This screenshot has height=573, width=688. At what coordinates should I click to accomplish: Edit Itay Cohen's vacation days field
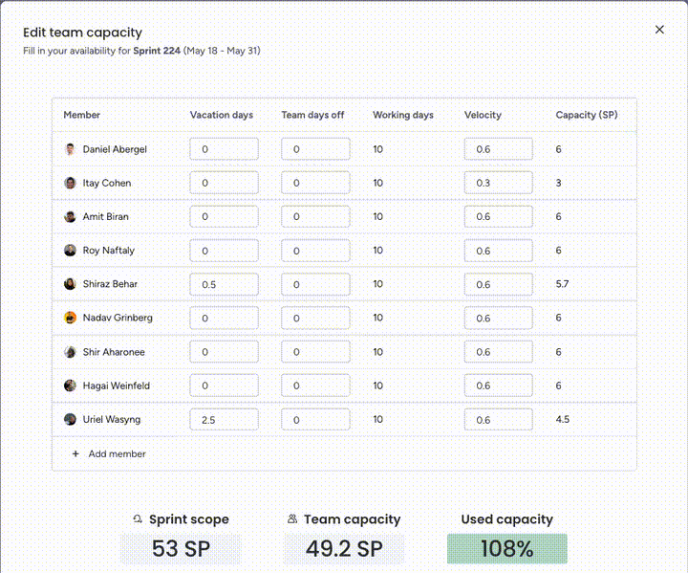[224, 183]
